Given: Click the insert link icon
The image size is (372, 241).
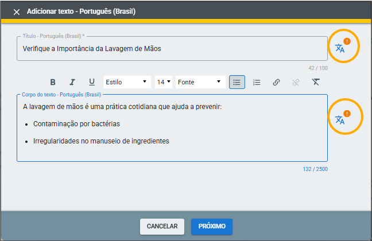Looking at the screenshot, I should (x=276, y=82).
